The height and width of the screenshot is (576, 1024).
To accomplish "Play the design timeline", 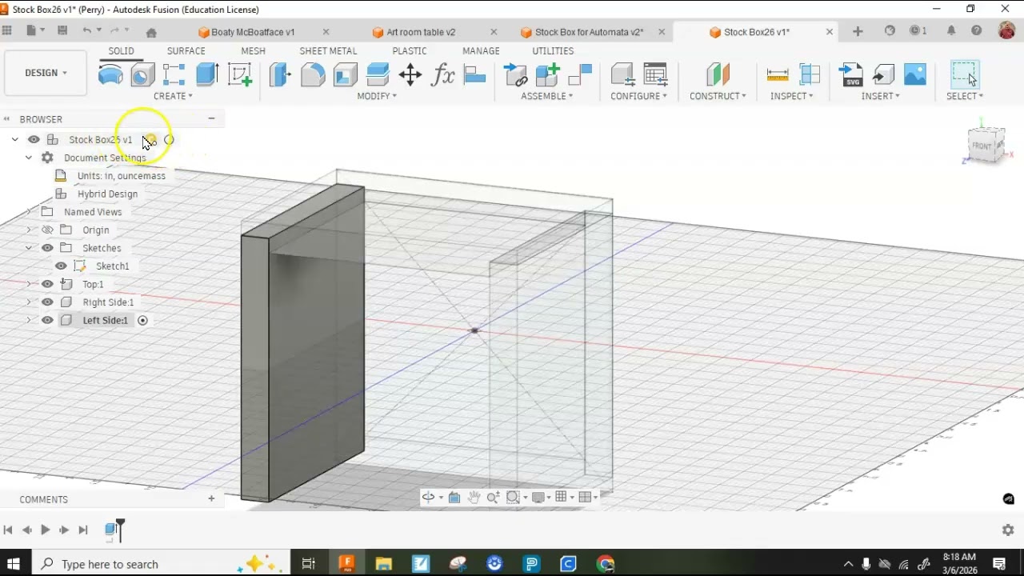I will click(46, 530).
